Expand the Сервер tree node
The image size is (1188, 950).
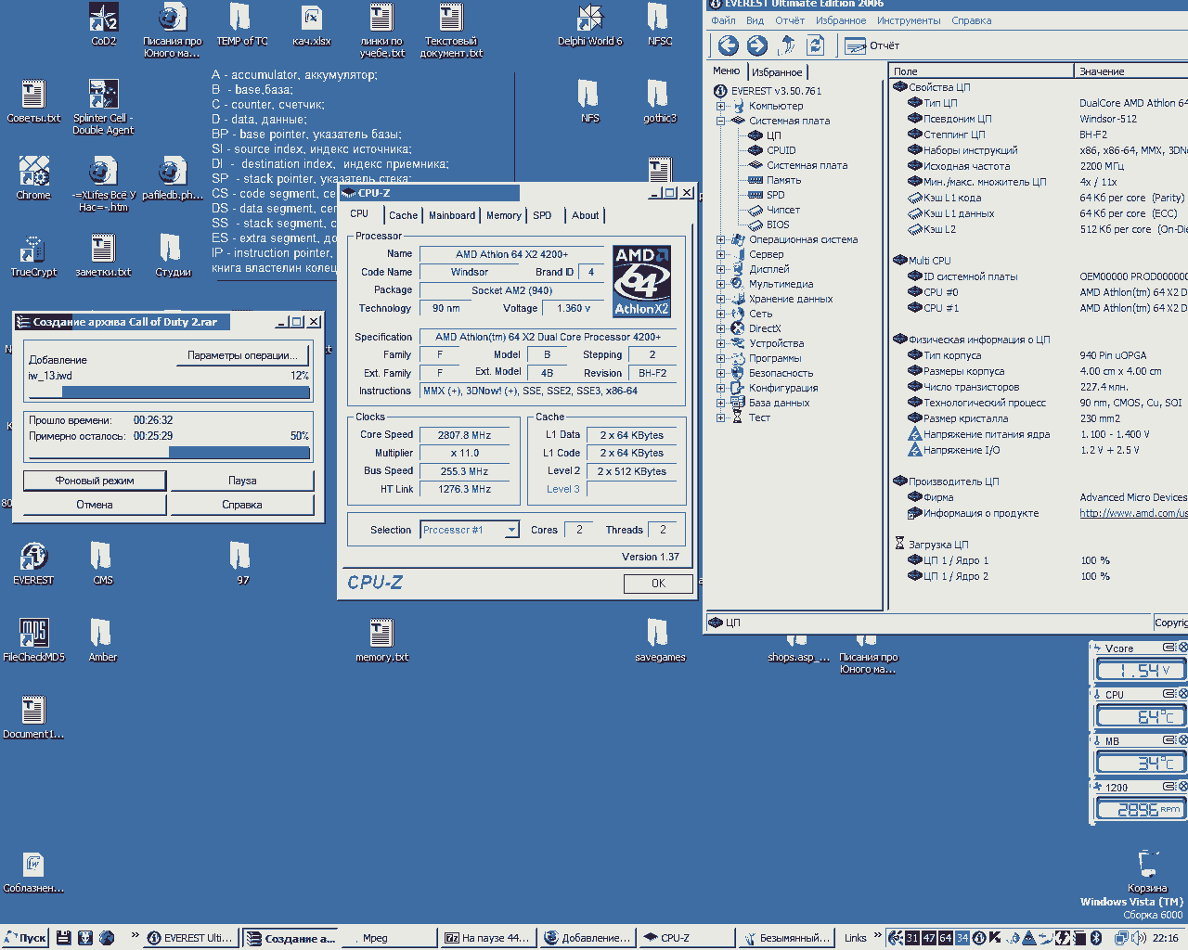click(x=720, y=254)
